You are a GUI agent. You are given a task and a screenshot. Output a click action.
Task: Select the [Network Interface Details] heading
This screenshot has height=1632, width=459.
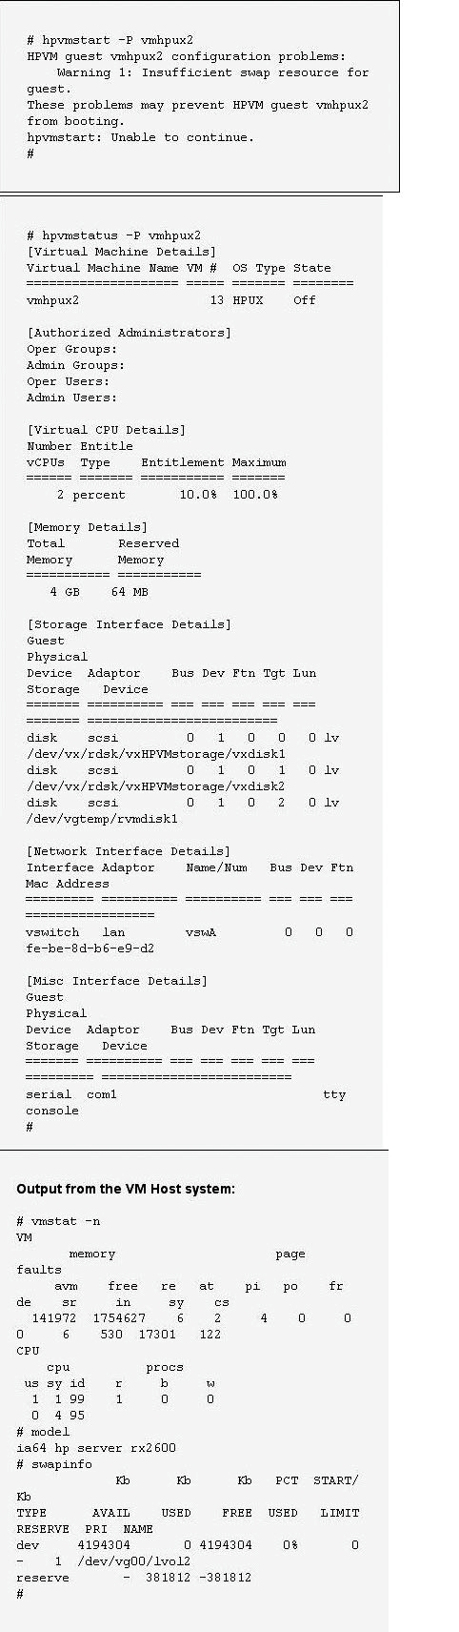click(129, 851)
